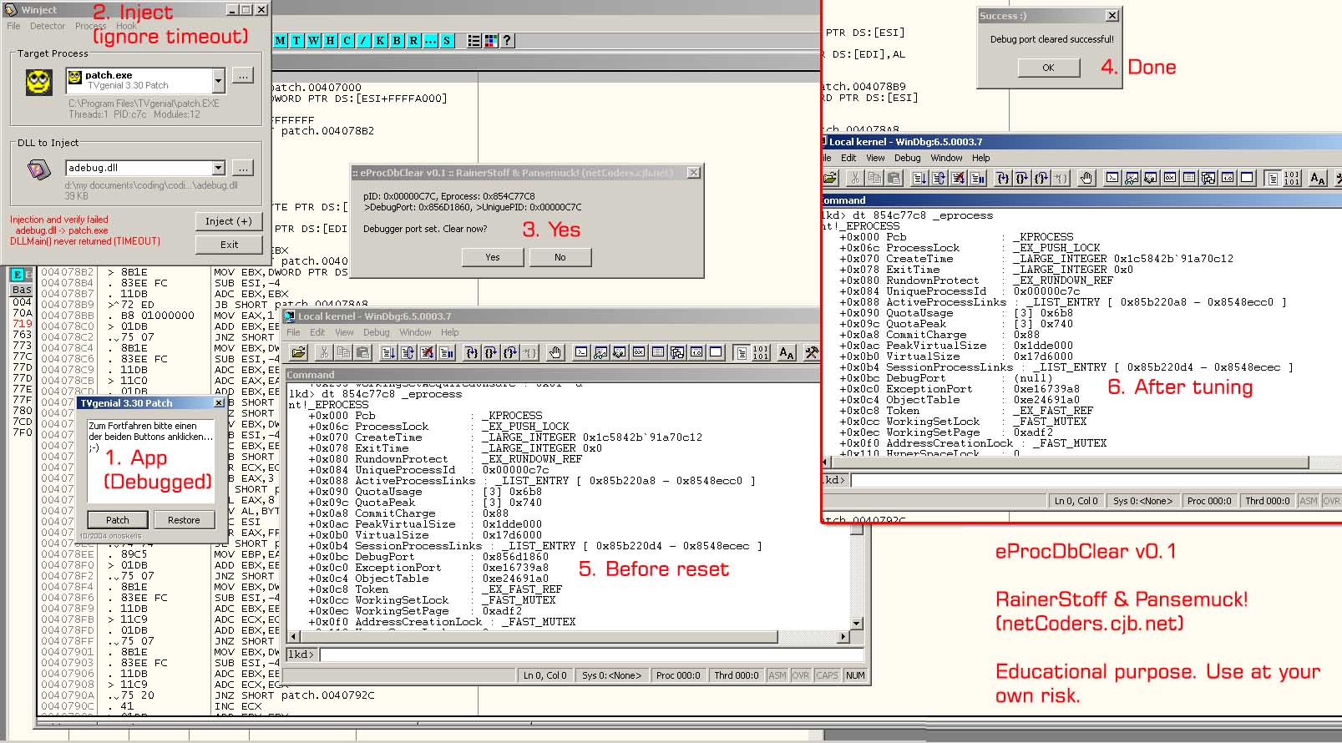
Task: Click OK in the Success dialog
Action: [x=1048, y=68]
